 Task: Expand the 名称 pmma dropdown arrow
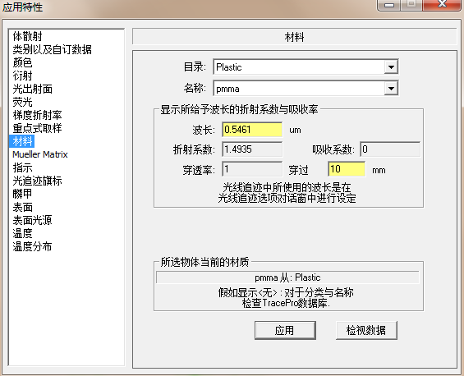(x=391, y=89)
